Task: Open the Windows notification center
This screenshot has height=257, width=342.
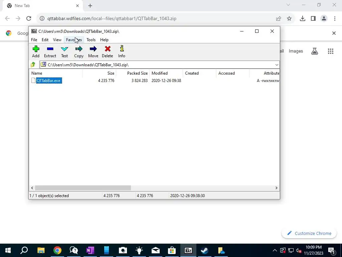Action: click(x=331, y=250)
